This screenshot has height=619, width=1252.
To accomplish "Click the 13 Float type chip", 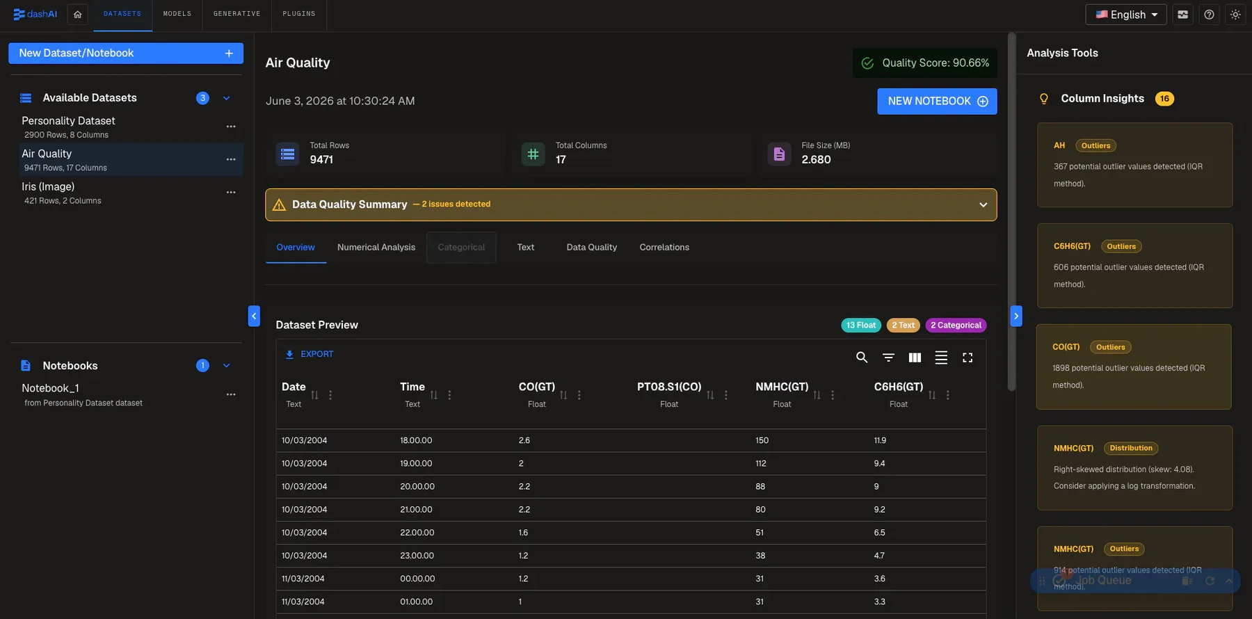I will (x=861, y=325).
